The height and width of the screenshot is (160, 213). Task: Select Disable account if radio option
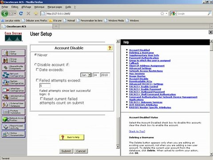click(35, 64)
